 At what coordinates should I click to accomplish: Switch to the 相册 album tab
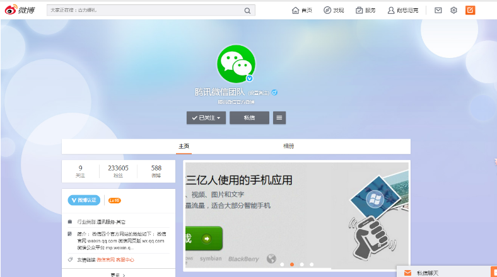pos(288,146)
